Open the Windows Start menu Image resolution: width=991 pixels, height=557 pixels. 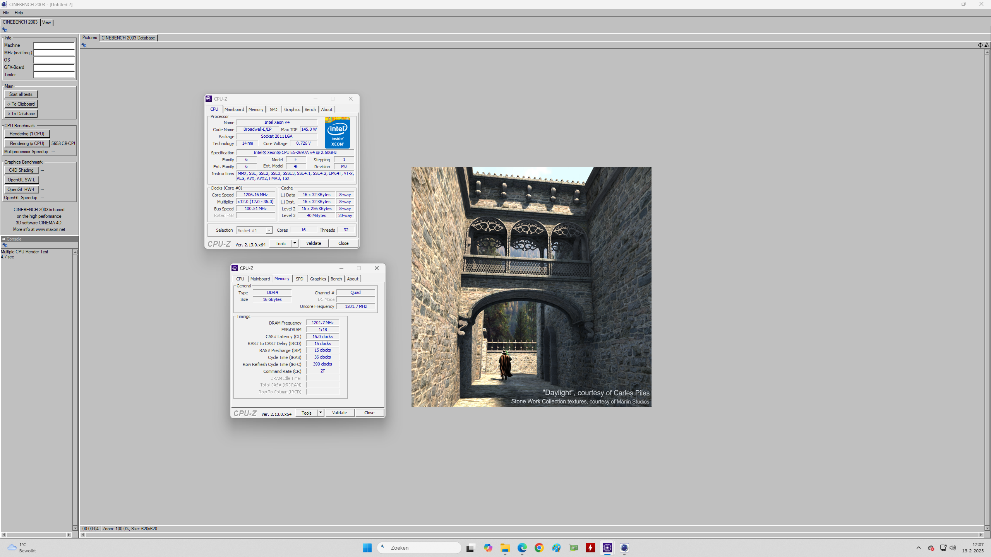367,548
